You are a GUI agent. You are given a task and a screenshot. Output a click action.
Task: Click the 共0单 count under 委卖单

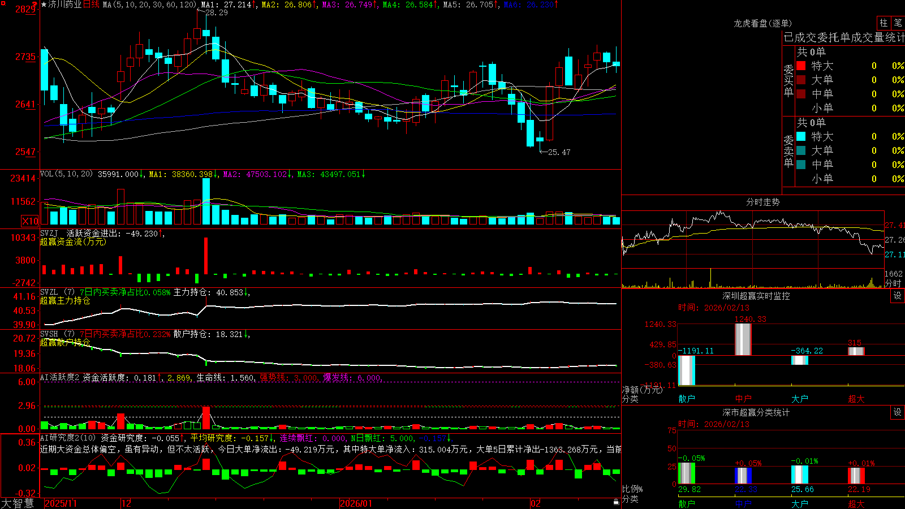811,122
